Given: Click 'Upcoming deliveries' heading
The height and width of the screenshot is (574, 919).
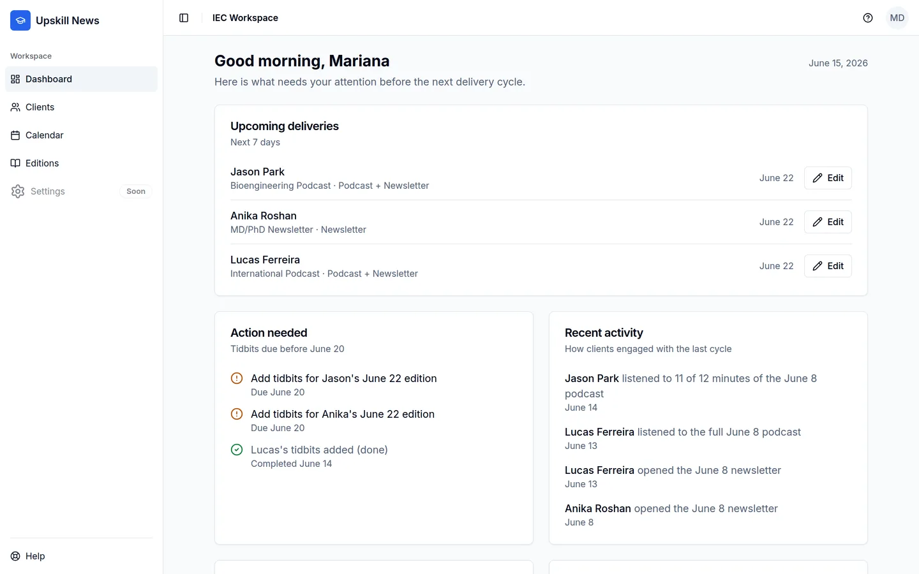Looking at the screenshot, I should (285, 126).
